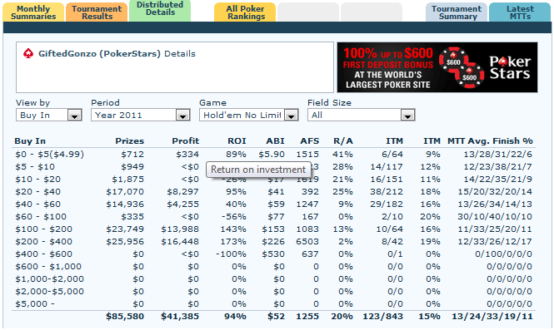Select the $40 - $60 buy-in row
Screen dimensions: 554x330
[x=273, y=204]
